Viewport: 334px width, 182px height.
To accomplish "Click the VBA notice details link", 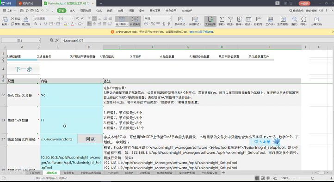I will coord(202,32).
